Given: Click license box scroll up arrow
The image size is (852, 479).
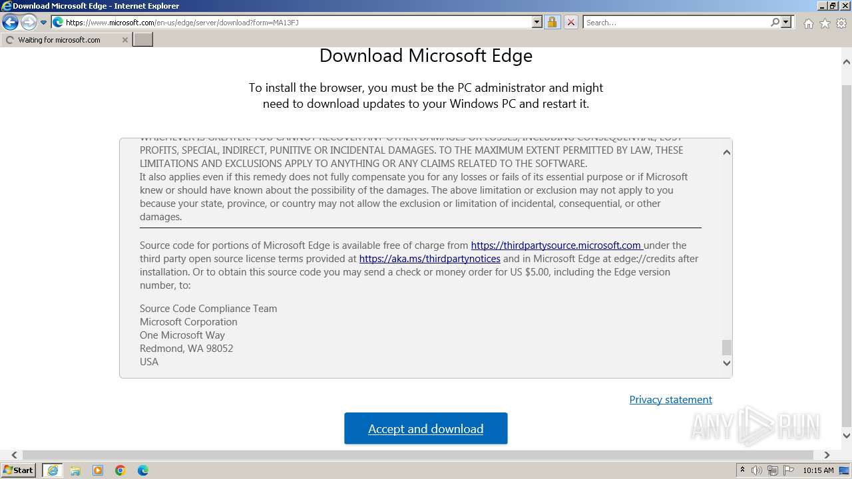Looking at the screenshot, I should [727, 152].
